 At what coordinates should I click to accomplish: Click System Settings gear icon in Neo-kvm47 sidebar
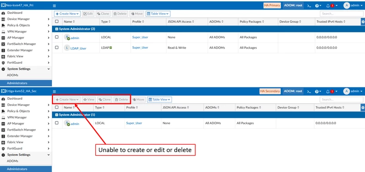(x=3, y=69)
